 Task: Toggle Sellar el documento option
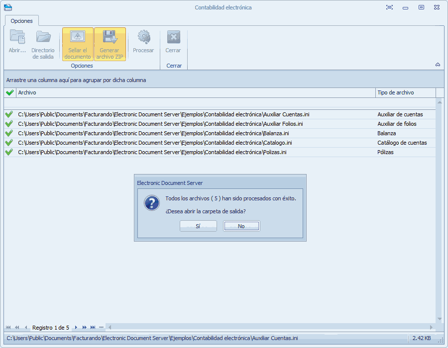coord(78,44)
